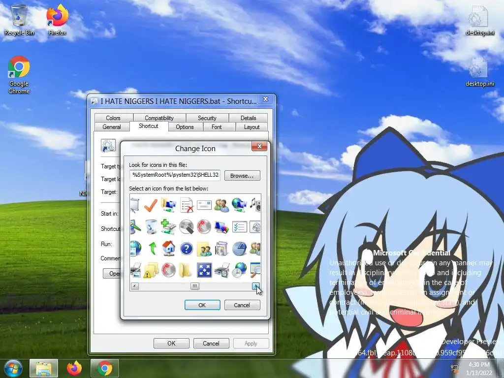Image resolution: width=504 pixels, height=378 pixels.
Task: Launch Firefox from the taskbar
Action: pos(74,368)
